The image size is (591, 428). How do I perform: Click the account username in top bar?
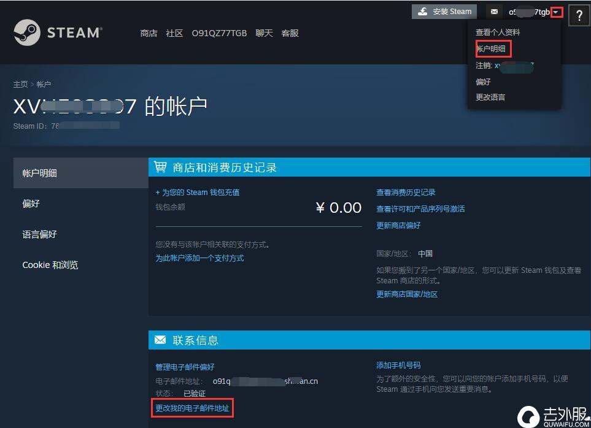tap(529, 12)
